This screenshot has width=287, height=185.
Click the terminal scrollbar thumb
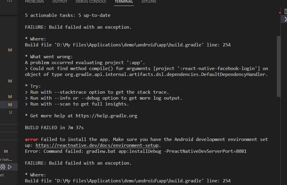click(279, 66)
